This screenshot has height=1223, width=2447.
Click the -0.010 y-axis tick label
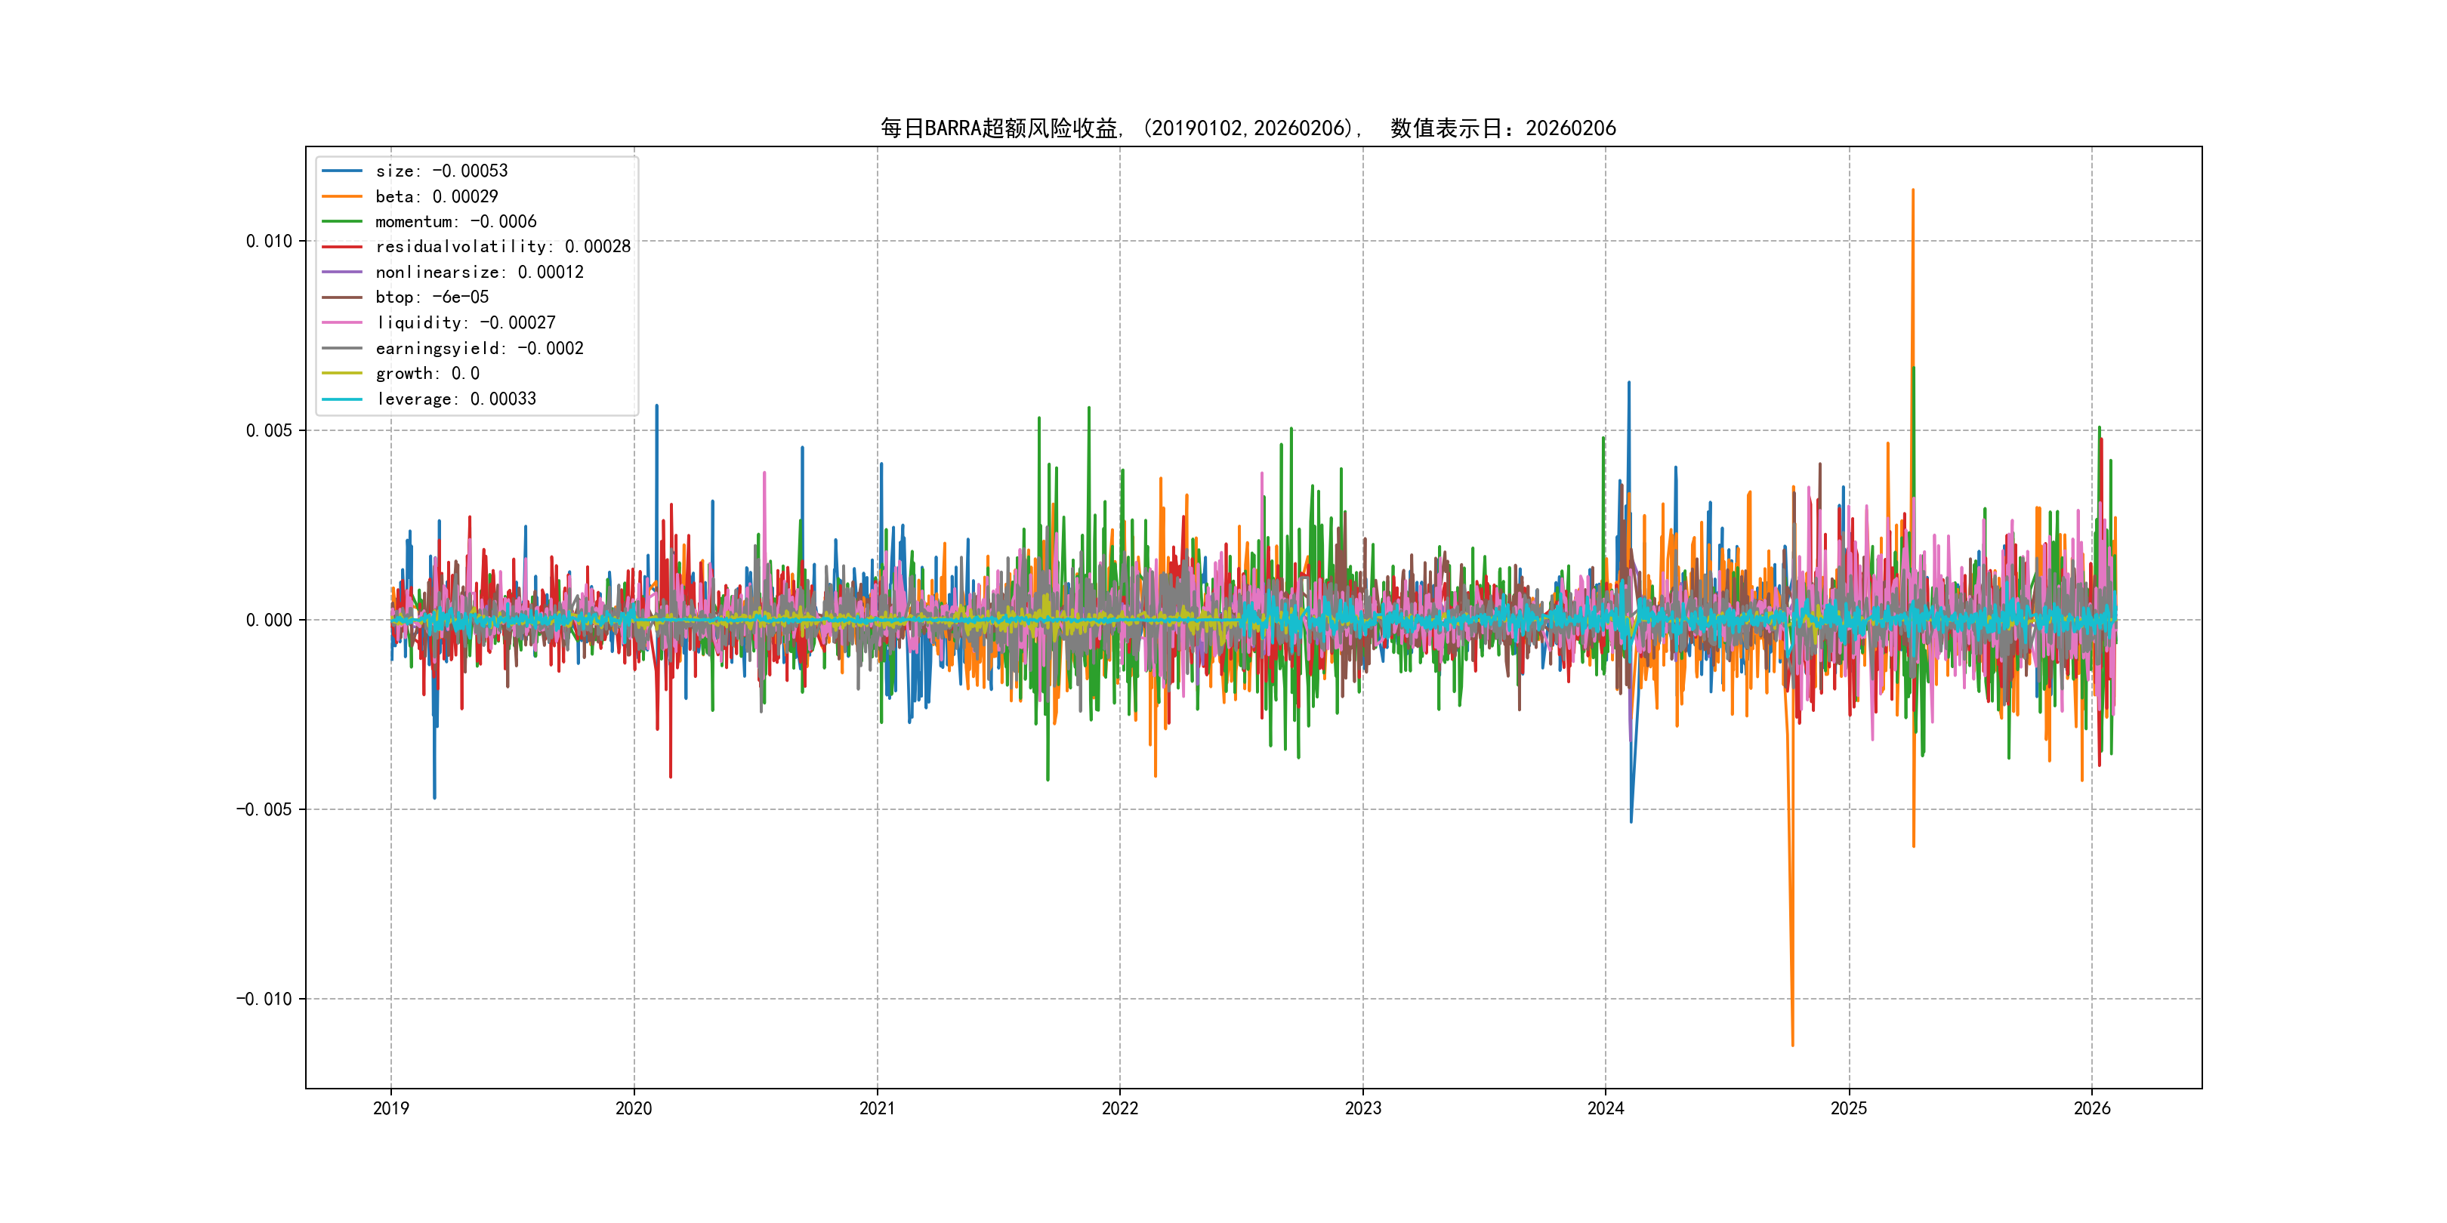point(264,999)
